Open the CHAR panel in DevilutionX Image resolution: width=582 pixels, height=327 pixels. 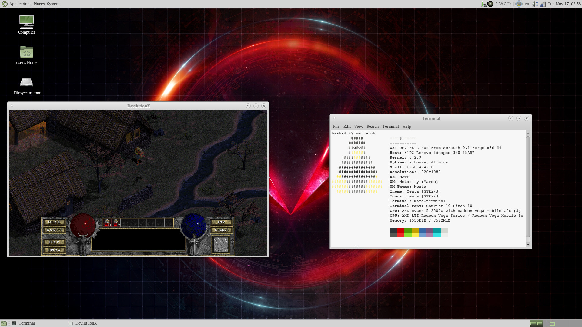(x=54, y=222)
